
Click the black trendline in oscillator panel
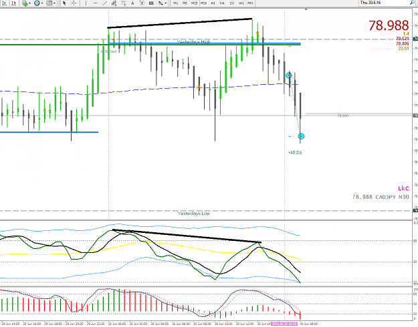187,236
